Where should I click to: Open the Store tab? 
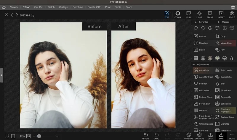(129, 7)
